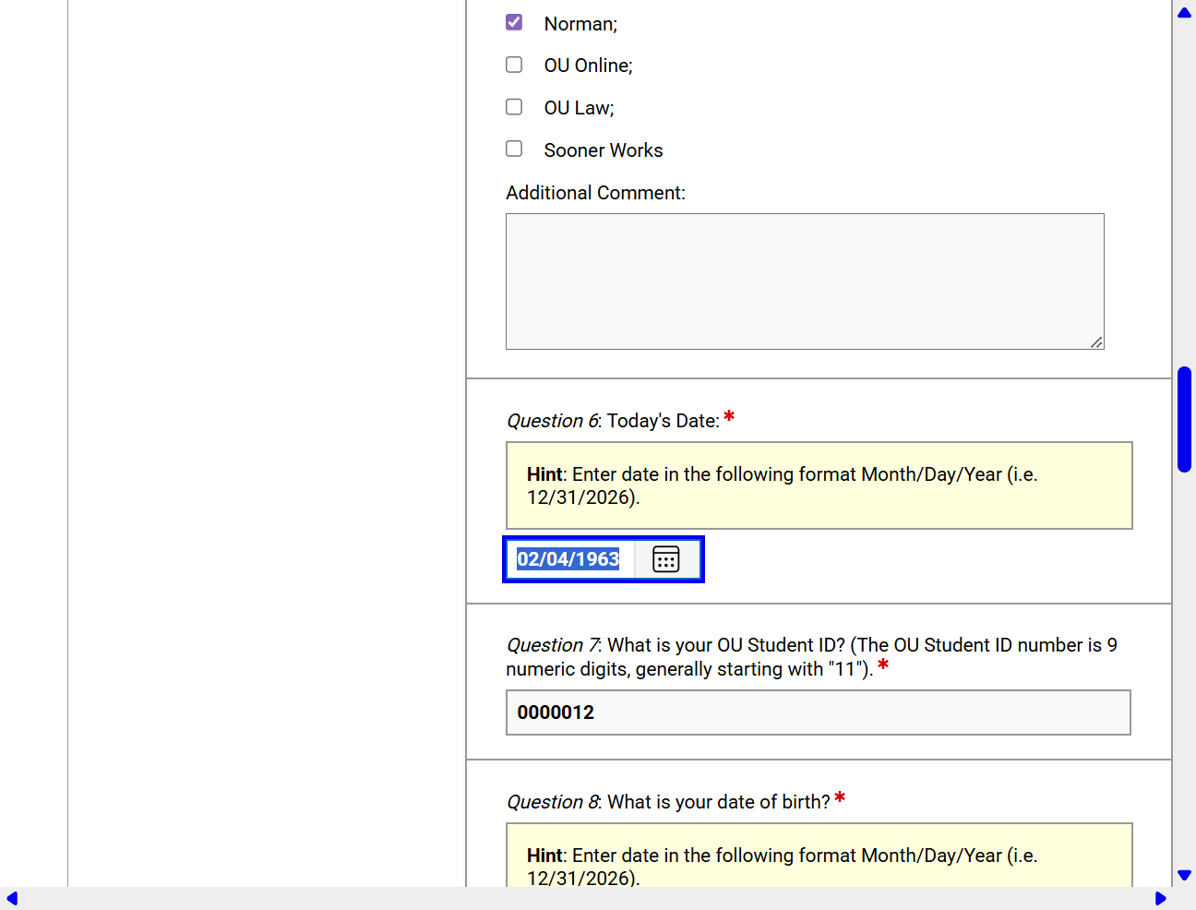The height and width of the screenshot is (910, 1196).
Task: Uncheck the Norman checkbox
Action: [x=514, y=22]
